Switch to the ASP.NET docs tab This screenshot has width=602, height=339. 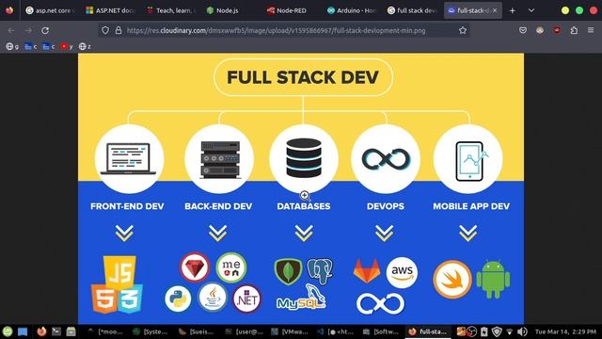(111, 10)
